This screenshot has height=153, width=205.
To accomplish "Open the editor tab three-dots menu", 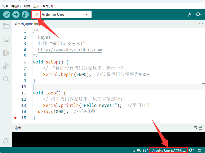I will pyautogui.click(x=201, y=23).
